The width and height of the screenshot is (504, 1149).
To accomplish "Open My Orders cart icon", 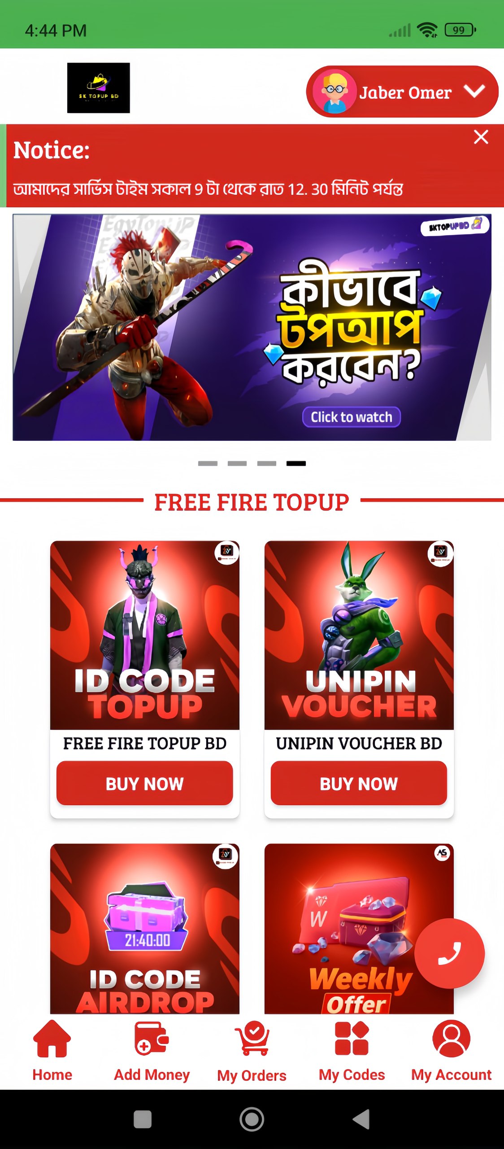I will (252, 1038).
